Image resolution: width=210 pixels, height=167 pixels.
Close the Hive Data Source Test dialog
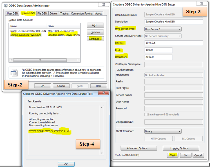coord(104,93)
